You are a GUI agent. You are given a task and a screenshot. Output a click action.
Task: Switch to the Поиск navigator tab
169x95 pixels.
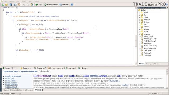(156, 64)
